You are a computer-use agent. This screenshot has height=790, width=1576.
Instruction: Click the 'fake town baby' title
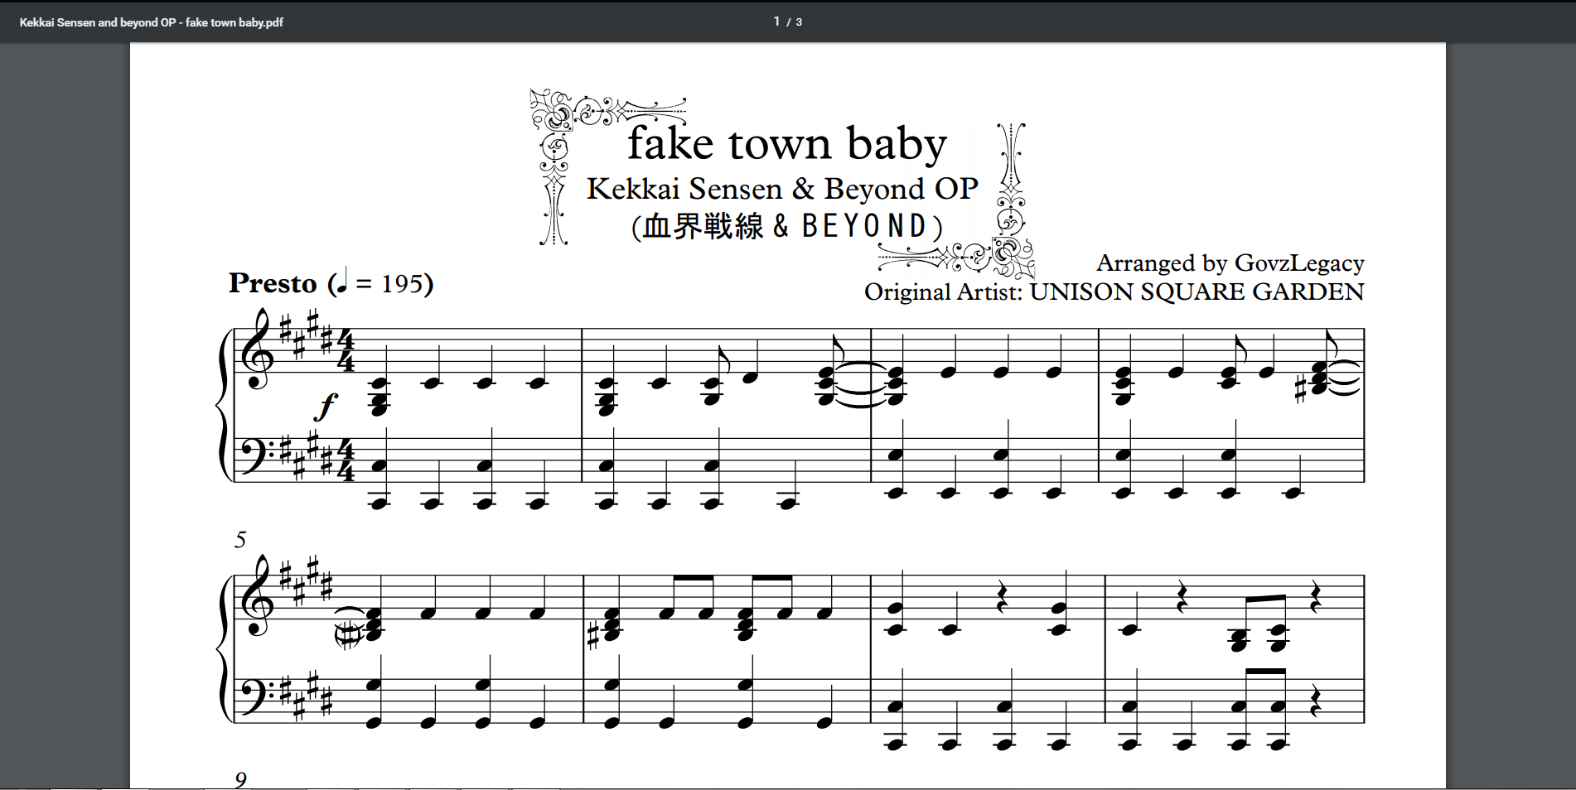pos(786,144)
